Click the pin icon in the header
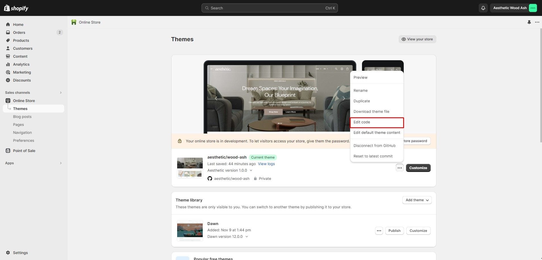This screenshot has width=542, height=260. click(x=529, y=22)
